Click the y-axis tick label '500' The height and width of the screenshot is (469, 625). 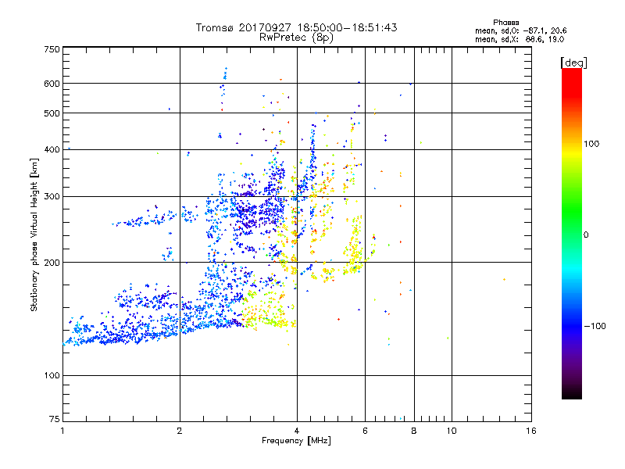(52, 113)
